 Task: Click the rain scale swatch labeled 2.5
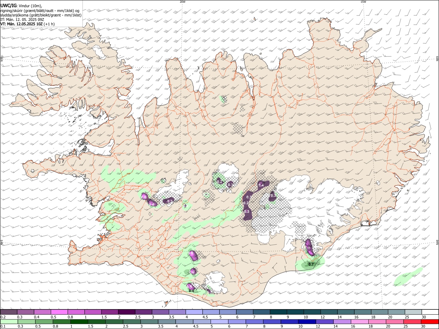[x=132, y=321]
